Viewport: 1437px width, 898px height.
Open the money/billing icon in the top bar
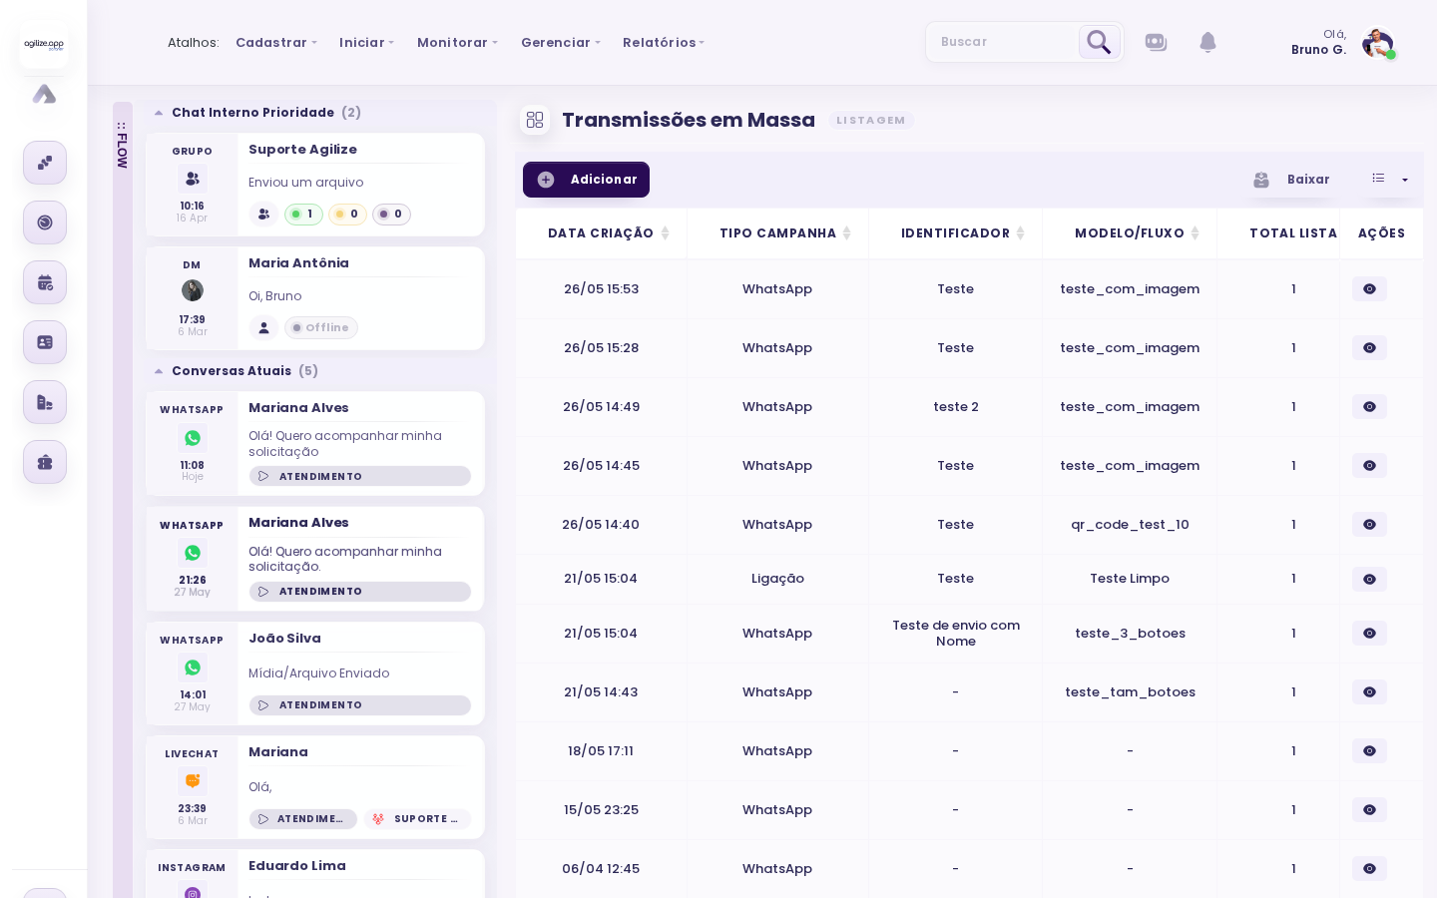tap(1156, 42)
